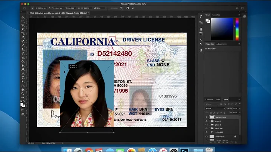Viewport: 271px width, 152px height.
Task: Expand the photo 2 group
Action: pyautogui.click(x=210, y=125)
